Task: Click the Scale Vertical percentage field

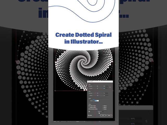Action: click(106, 89)
